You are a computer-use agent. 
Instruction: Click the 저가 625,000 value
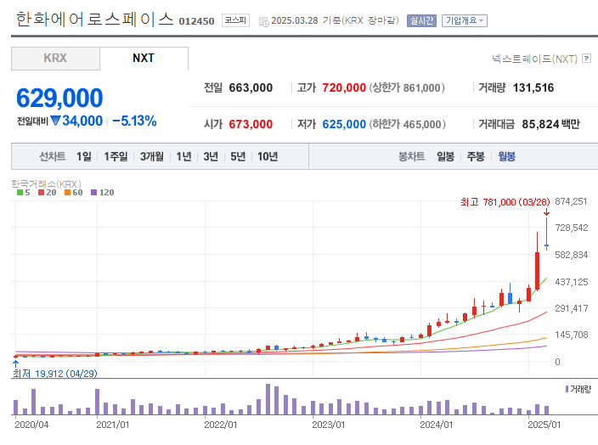point(344,124)
